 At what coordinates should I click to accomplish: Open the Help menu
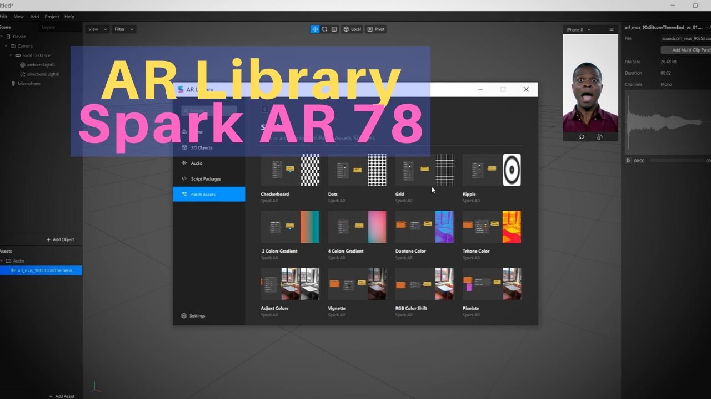[69, 17]
